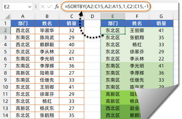Image resolution: width=182 pixels, height=119 pixels.
Task: Select row 2 header
Action: click(5, 30)
